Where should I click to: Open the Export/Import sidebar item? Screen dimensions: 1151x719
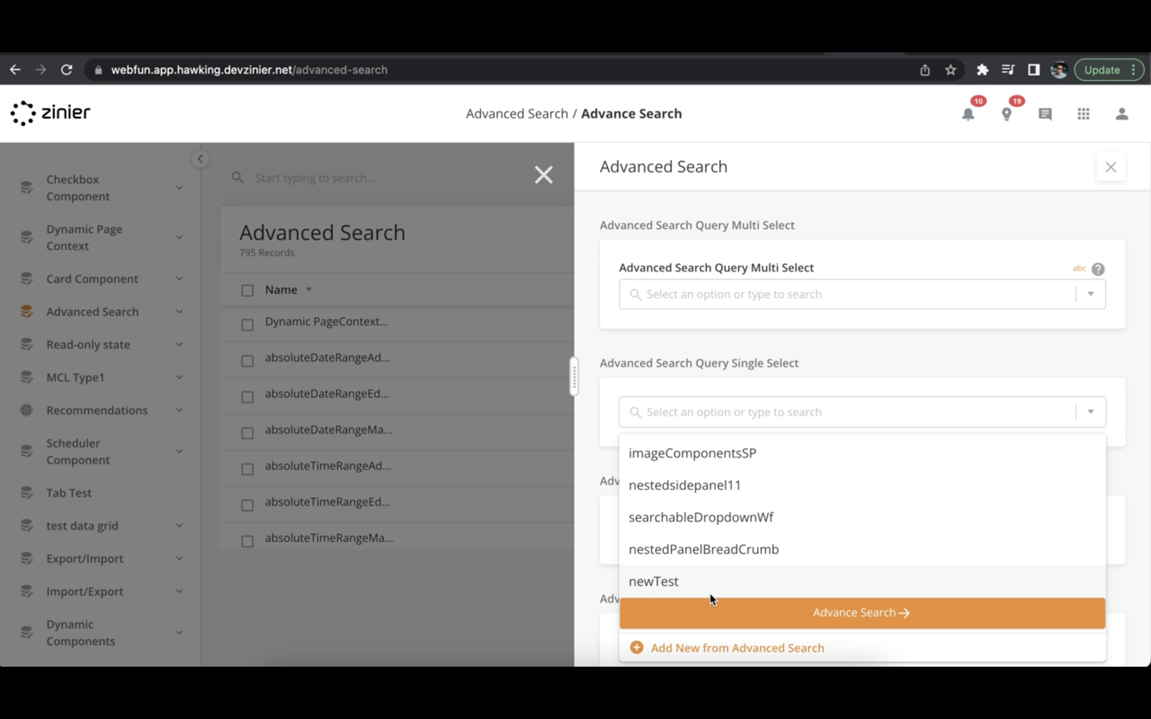click(102, 558)
